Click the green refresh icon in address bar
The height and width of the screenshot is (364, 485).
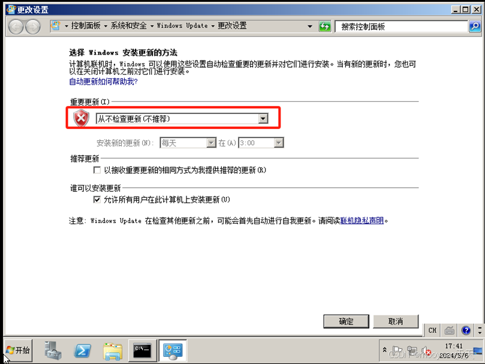coord(325,26)
